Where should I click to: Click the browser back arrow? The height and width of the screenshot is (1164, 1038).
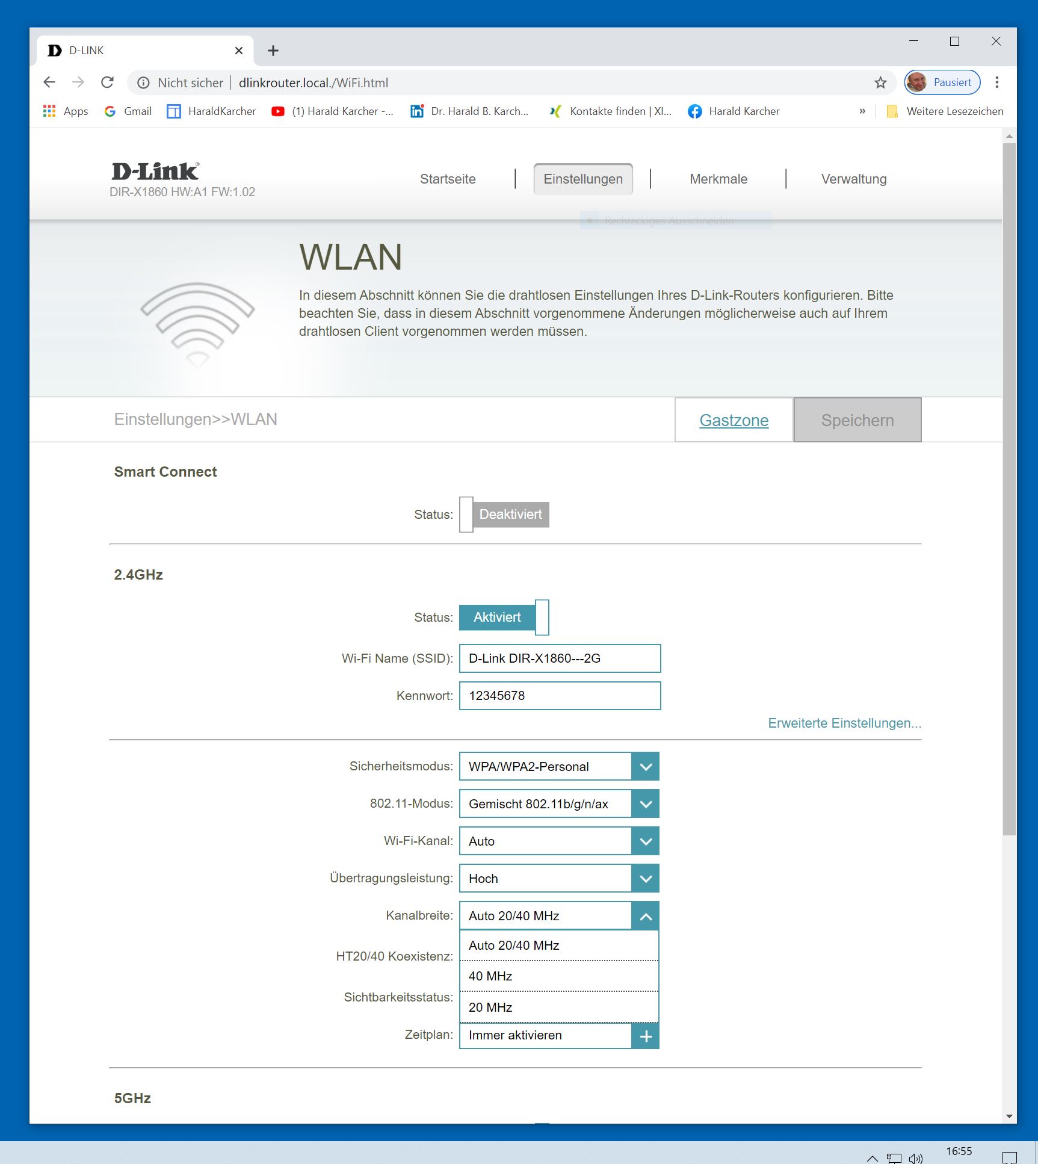pos(49,82)
